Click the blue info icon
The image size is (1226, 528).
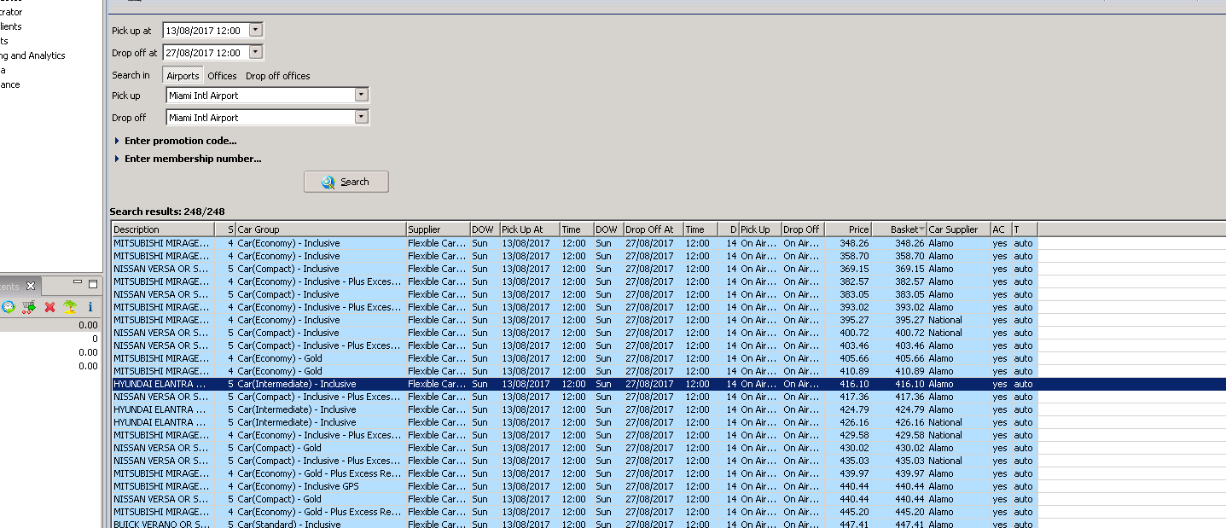[x=90, y=307]
